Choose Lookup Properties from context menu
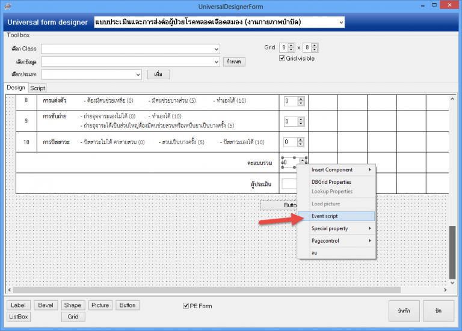Screen dimensions: 462x331 point(337,192)
